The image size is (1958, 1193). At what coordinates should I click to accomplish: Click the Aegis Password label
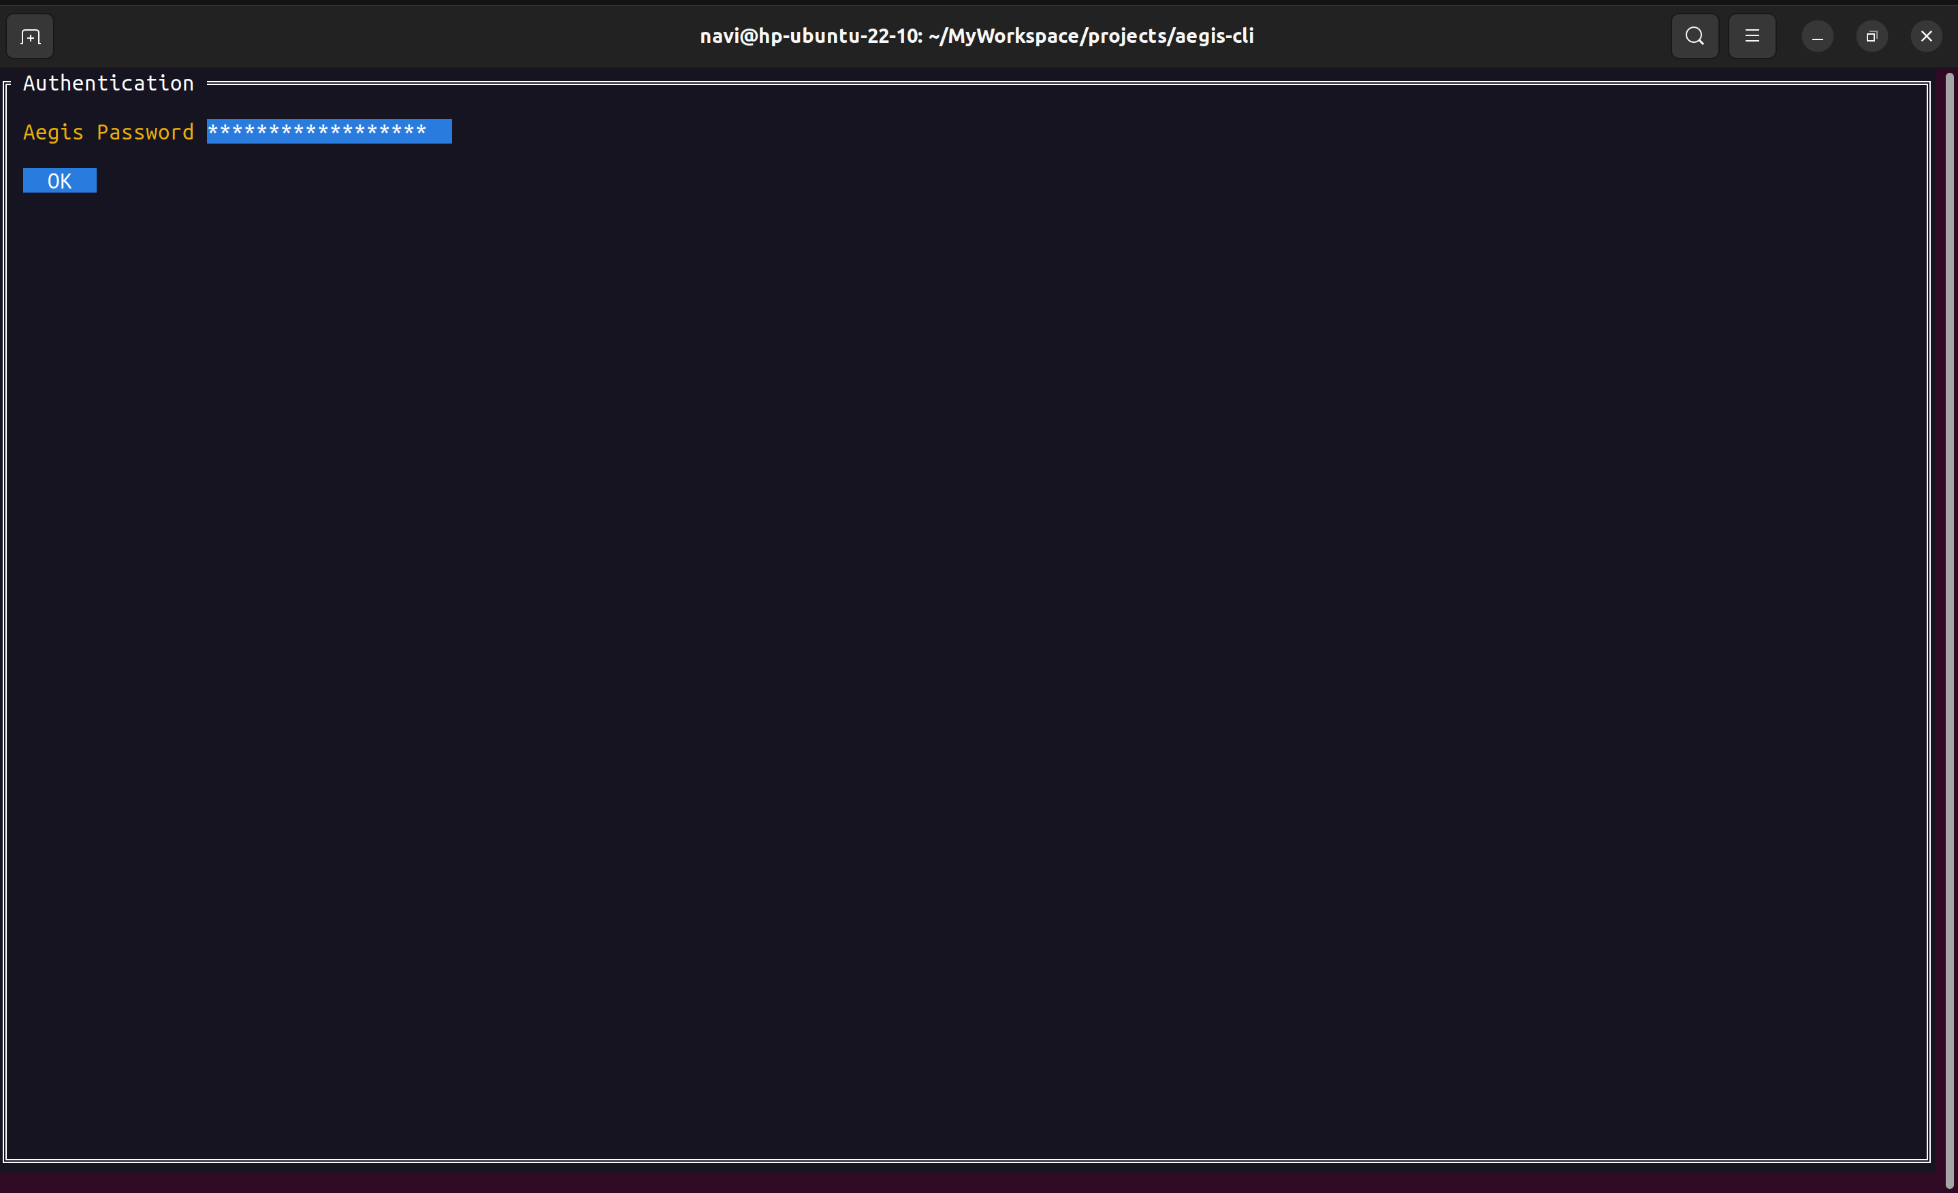[108, 132]
